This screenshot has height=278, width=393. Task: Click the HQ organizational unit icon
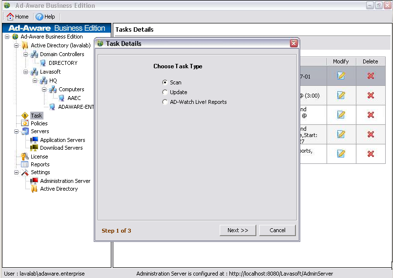(43, 80)
